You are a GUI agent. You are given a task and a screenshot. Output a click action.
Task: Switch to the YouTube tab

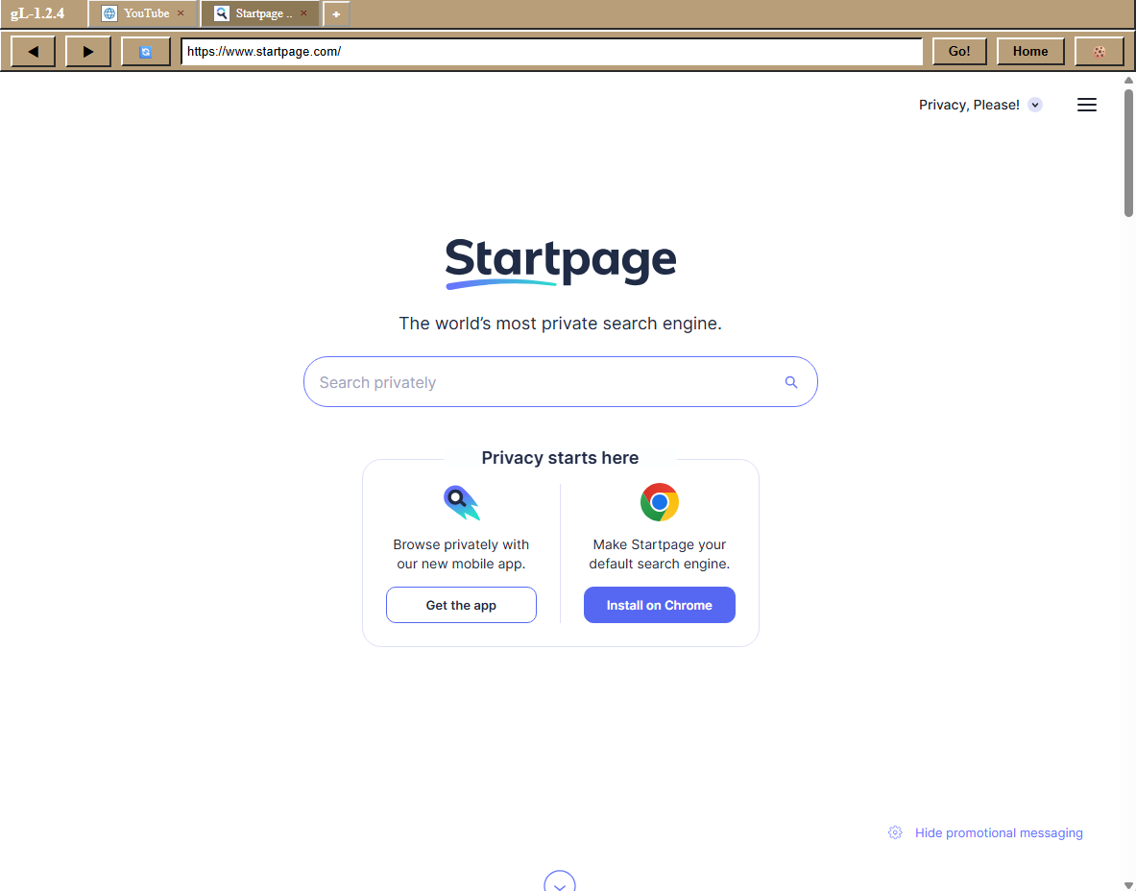tap(143, 13)
